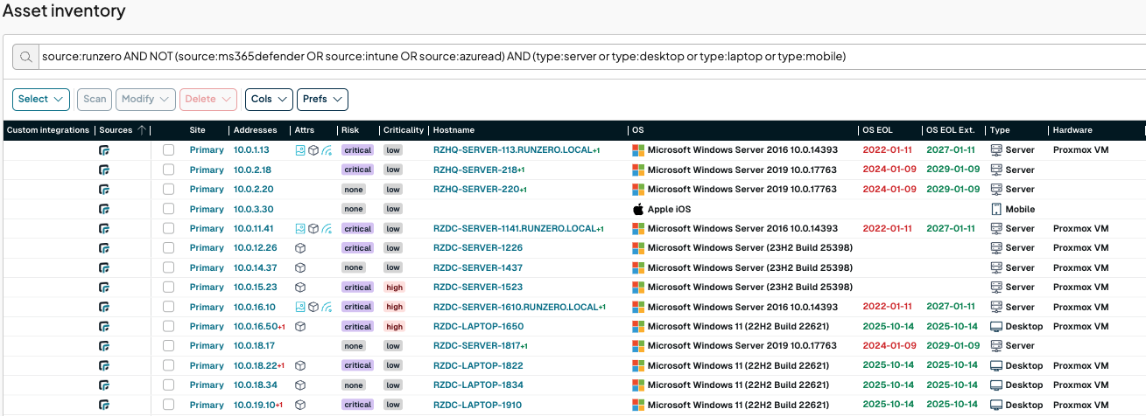The image size is (1146, 416).
Task: Click Windows logo for RZDC-SERVER-1226
Action: tap(638, 248)
